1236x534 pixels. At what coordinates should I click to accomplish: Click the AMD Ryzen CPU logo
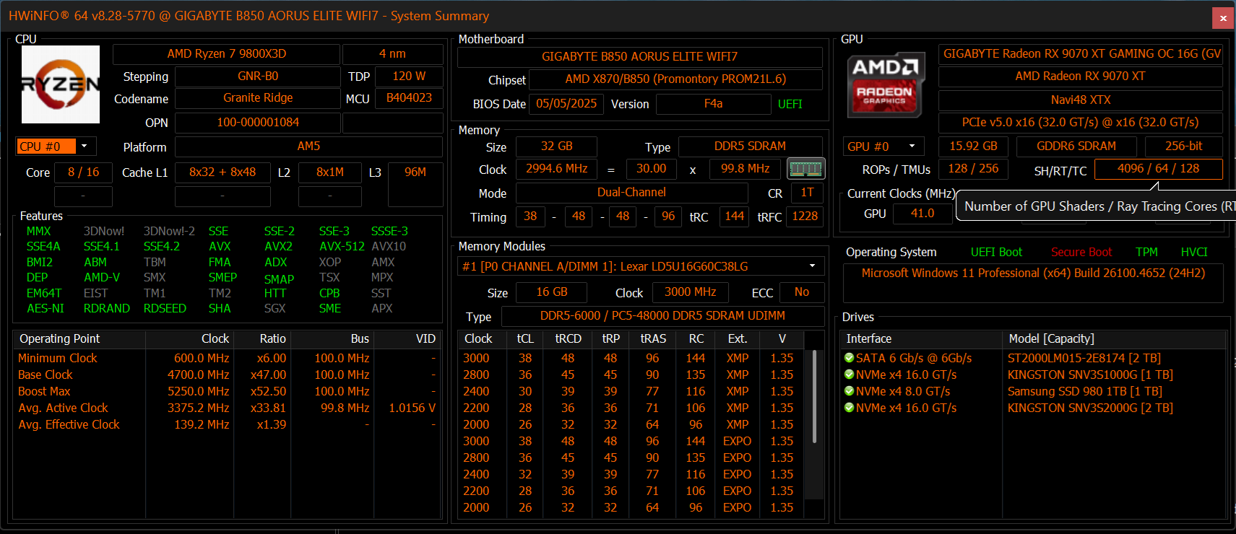click(x=61, y=84)
